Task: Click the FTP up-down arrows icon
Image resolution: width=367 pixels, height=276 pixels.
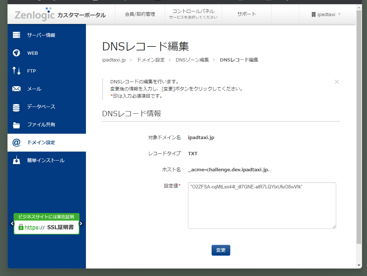Action: [16, 70]
